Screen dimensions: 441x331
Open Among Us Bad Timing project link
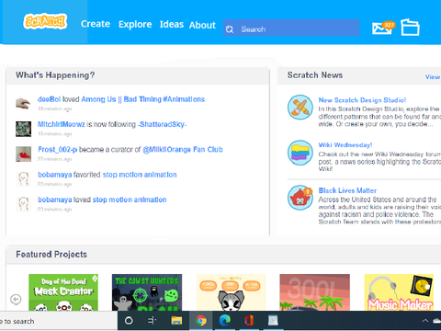tap(143, 99)
